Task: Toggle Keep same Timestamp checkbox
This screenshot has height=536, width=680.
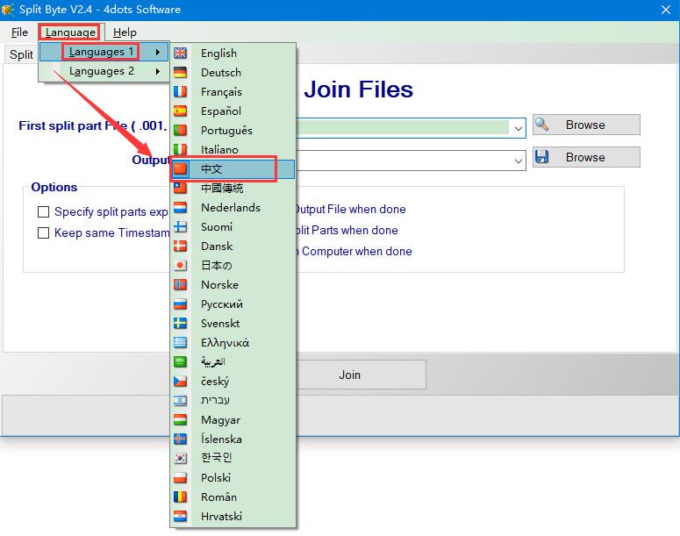Action: click(x=43, y=233)
